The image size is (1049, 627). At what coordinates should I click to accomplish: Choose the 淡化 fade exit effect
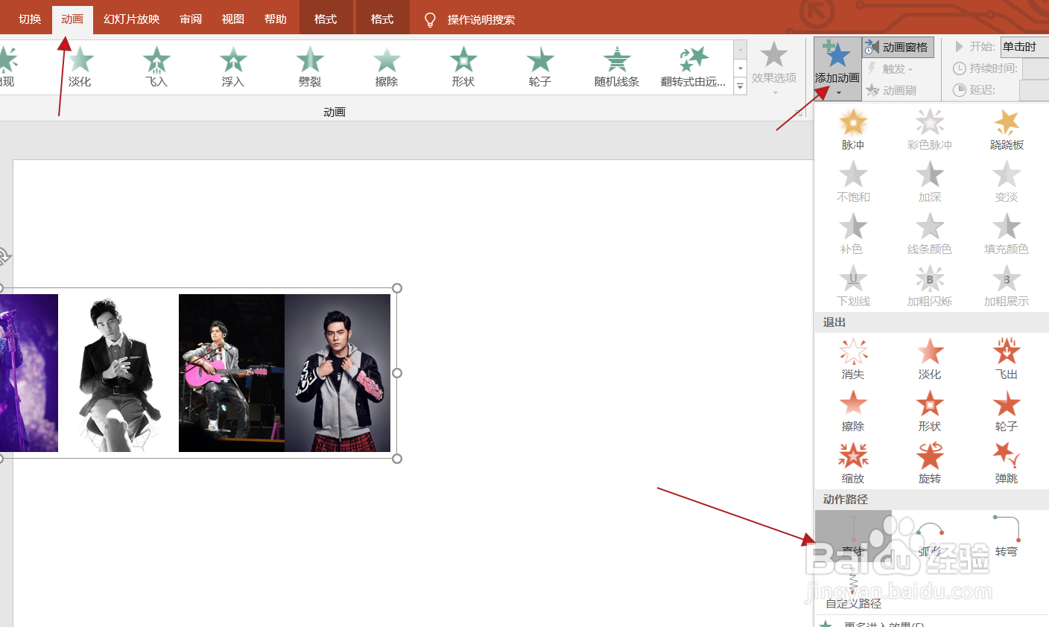tap(930, 359)
